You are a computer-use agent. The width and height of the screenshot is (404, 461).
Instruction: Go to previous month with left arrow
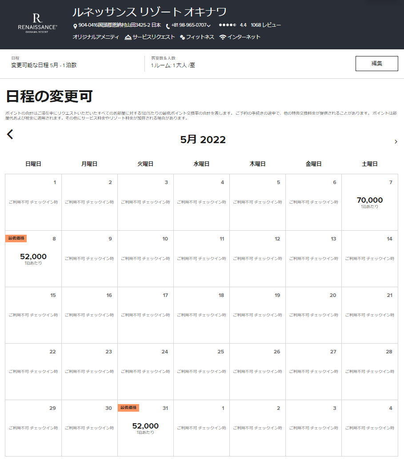10,134
